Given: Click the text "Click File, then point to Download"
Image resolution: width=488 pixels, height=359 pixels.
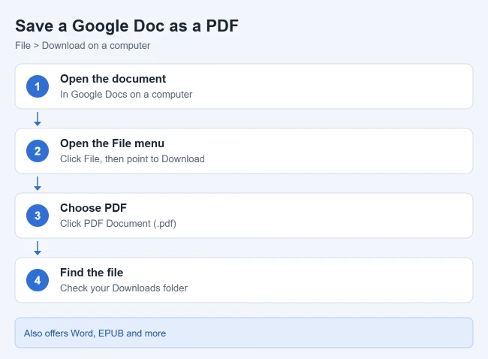Looking at the screenshot, I should coord(132,158).
